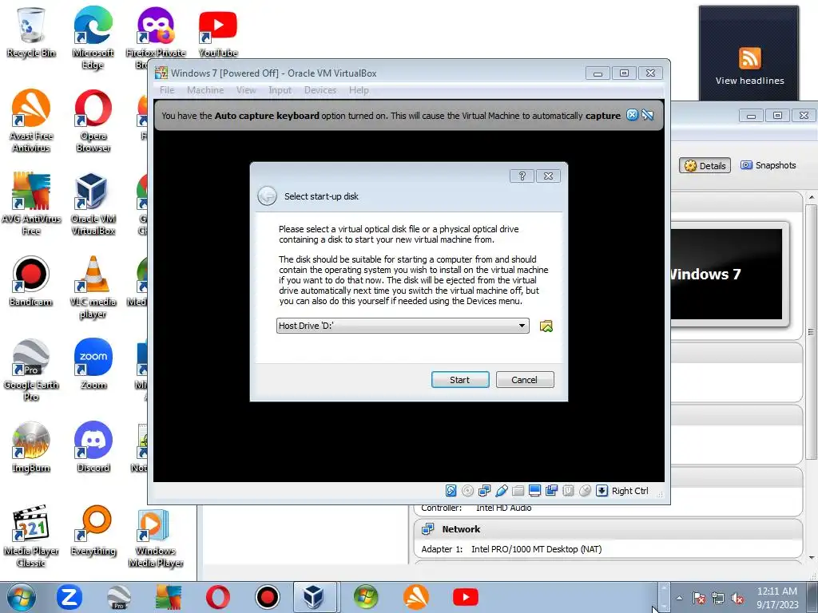Select Media Player Classic desktop icon

pyautogui.click(x=31, y=536)
